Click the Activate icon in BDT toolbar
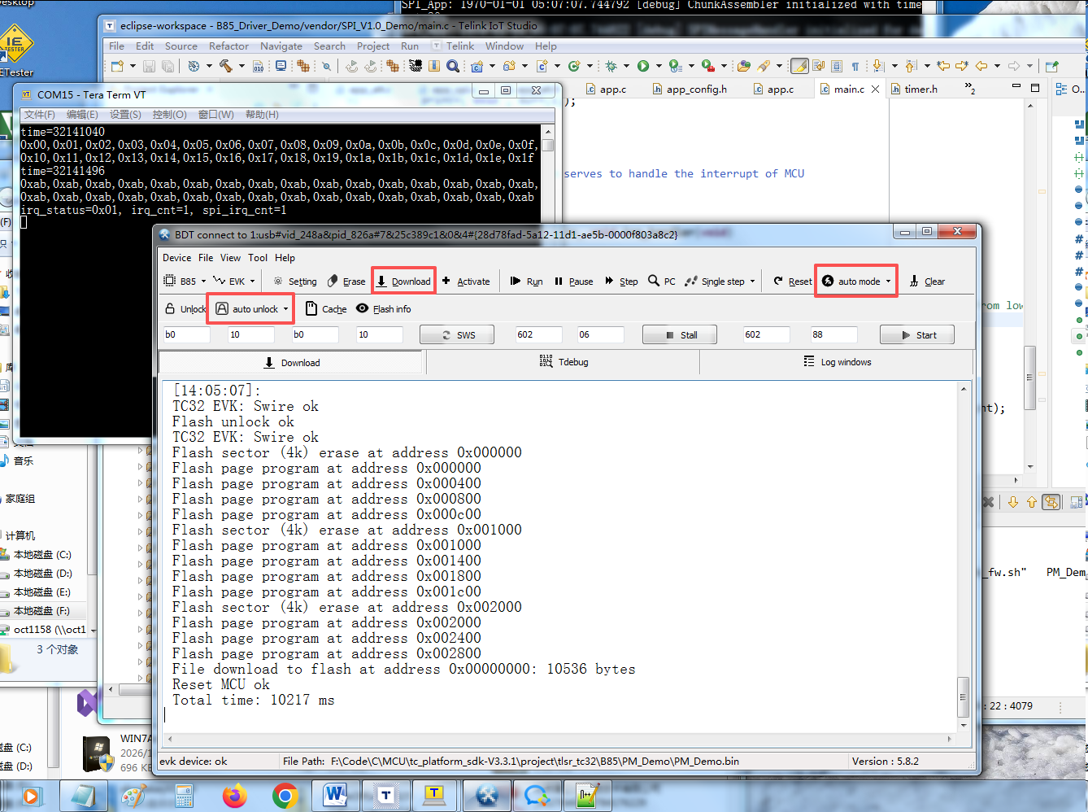Screen dimensions: 1088x812 446,282
